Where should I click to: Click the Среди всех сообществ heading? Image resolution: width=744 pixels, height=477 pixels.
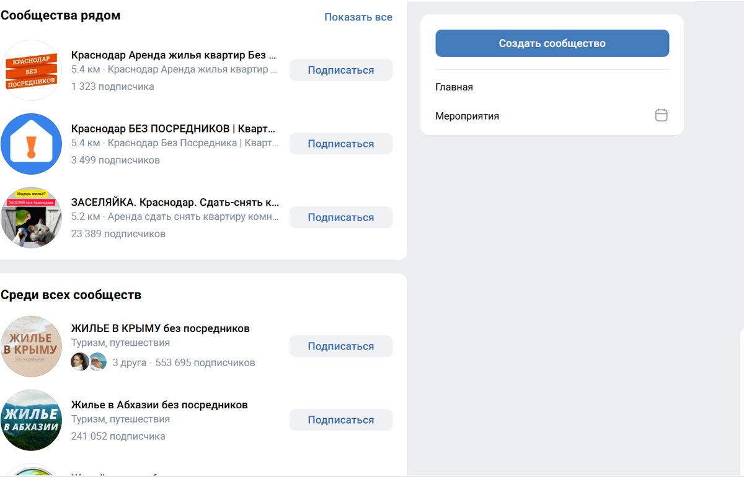tap(71, 295)
